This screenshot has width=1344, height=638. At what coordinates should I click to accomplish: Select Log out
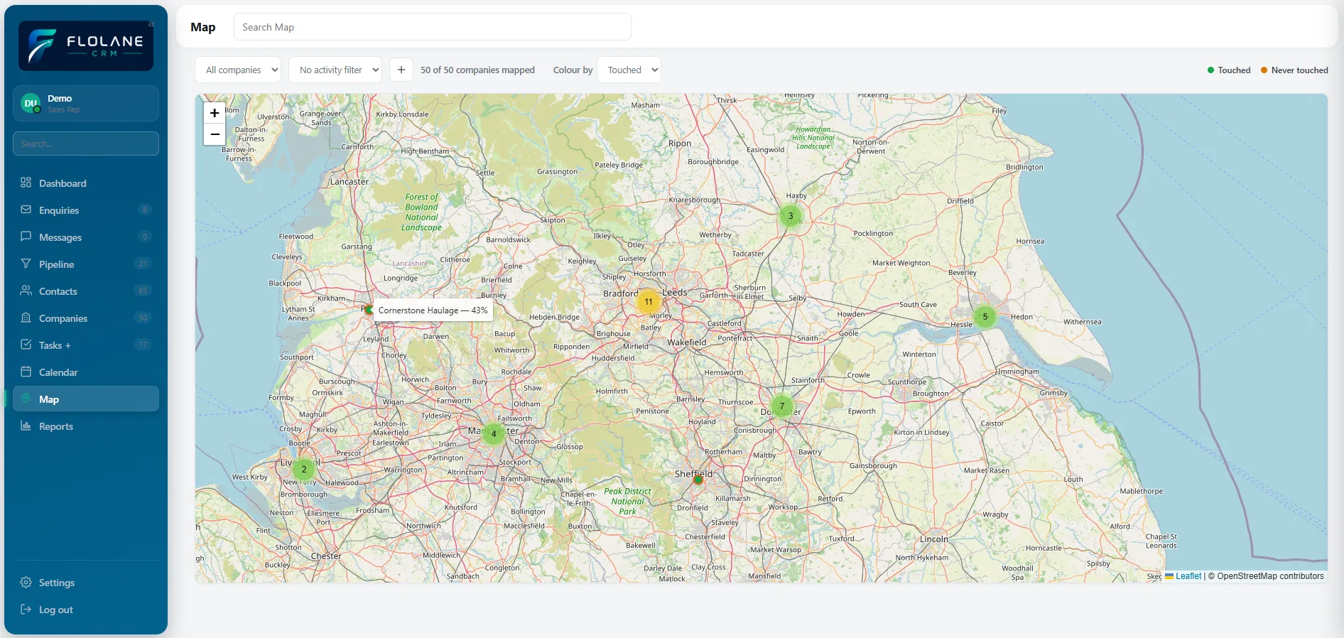(86, 610)
